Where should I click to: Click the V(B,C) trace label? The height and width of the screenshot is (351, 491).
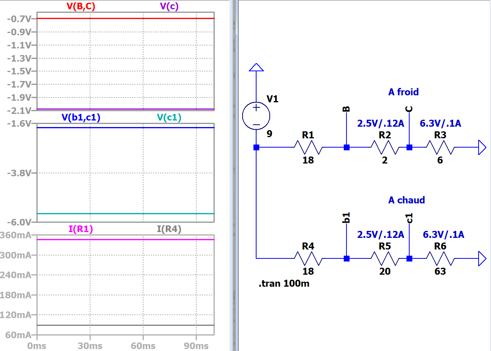(x=81, y=7)
